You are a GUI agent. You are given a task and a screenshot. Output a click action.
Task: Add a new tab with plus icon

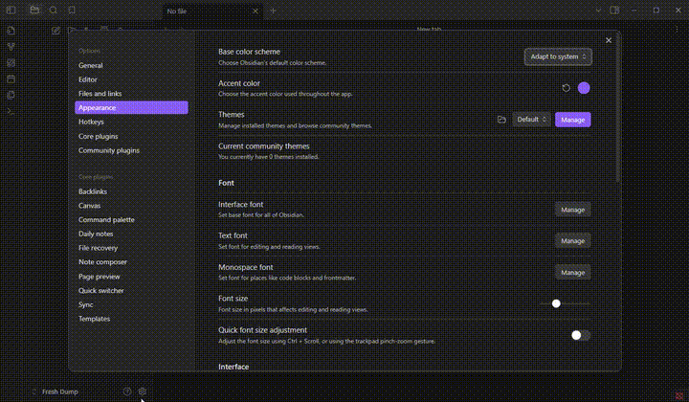click(273, 11)
